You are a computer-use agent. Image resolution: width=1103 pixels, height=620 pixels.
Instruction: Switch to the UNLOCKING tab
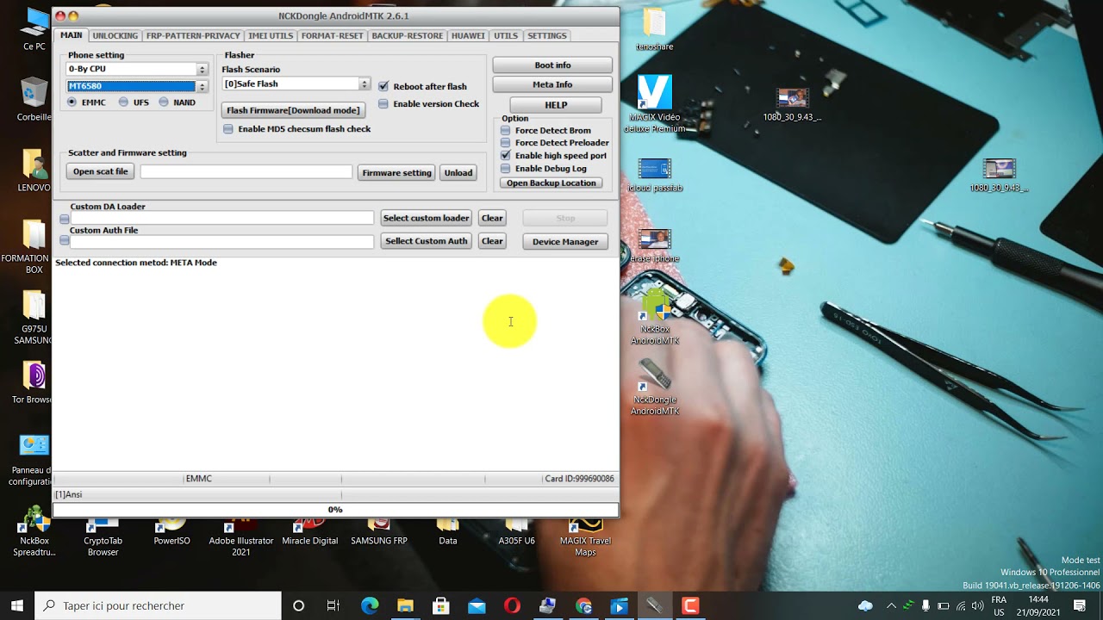(115, 36)
